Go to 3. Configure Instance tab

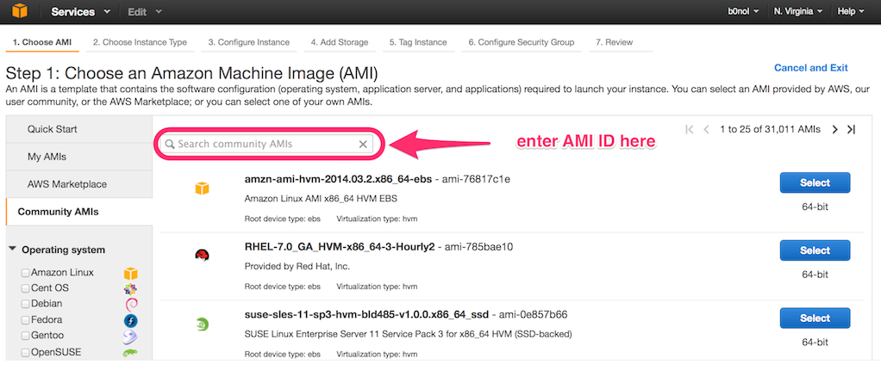click(249, 42)
